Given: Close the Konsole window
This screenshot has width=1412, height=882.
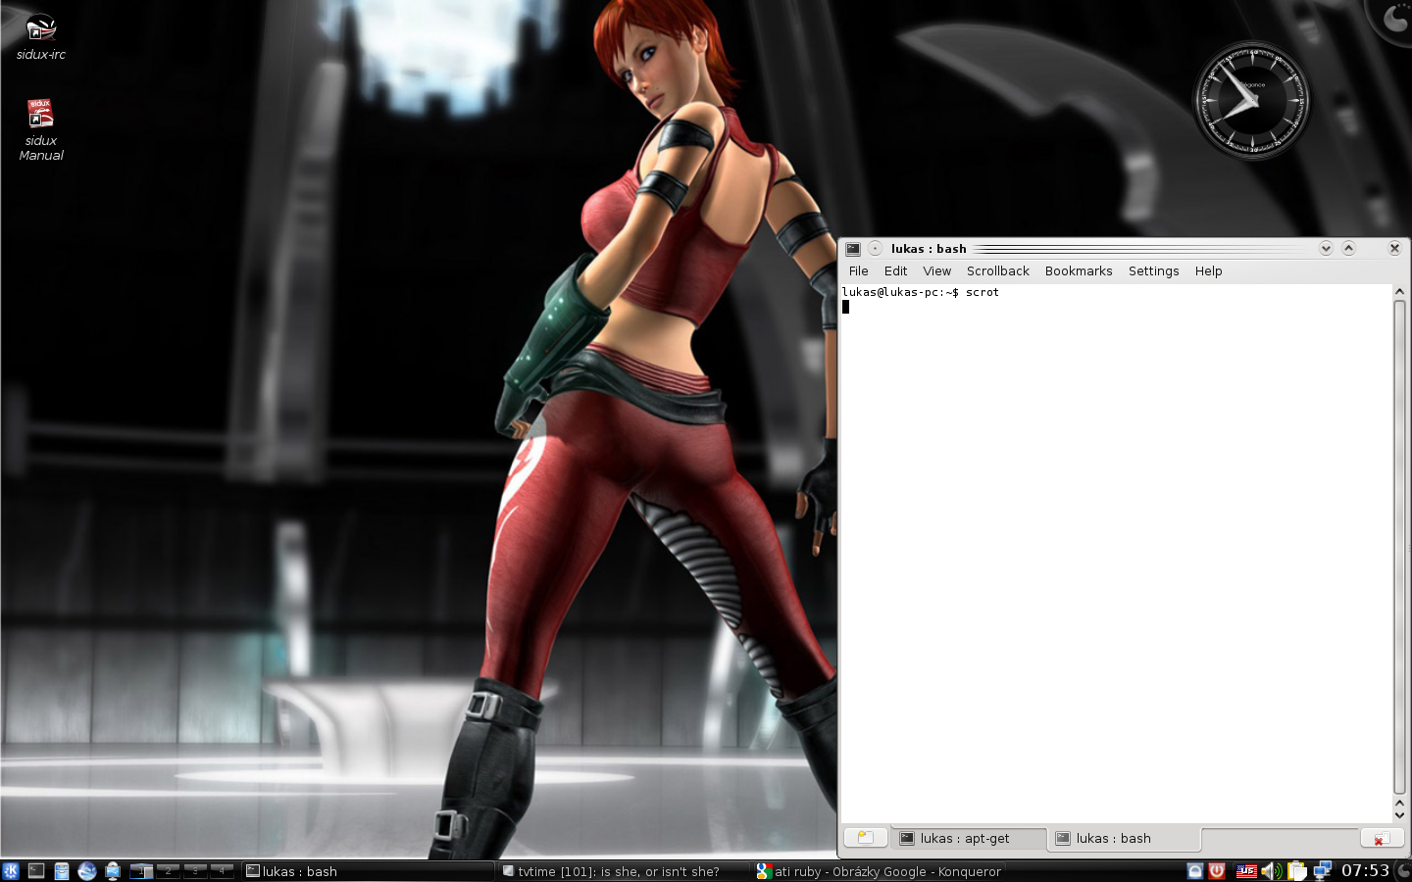Looking at the screenshot, I should (x=1394, y=249).
